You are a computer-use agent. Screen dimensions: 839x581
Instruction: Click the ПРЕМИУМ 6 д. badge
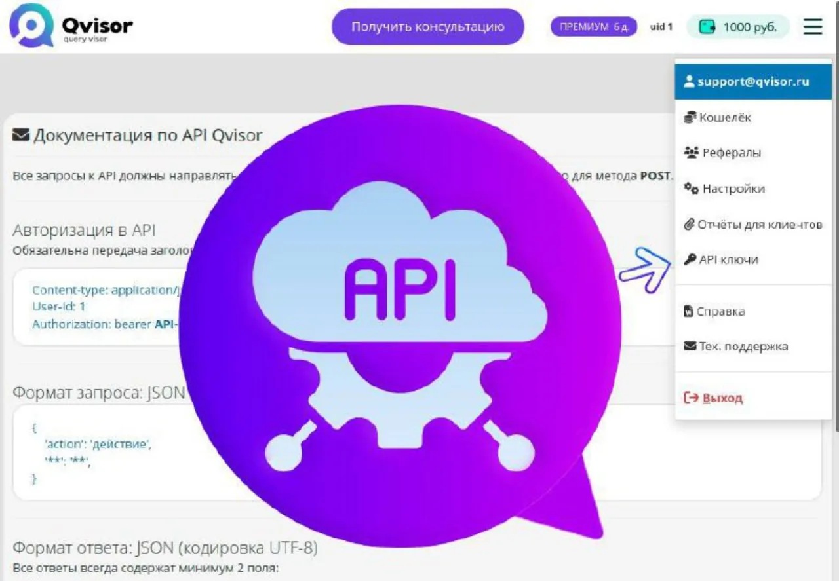(x=594, y=27)
